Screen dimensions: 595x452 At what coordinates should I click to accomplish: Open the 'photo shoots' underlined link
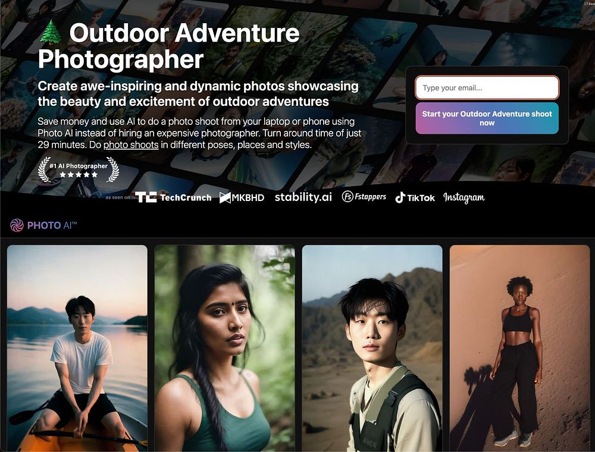[131, 145]
